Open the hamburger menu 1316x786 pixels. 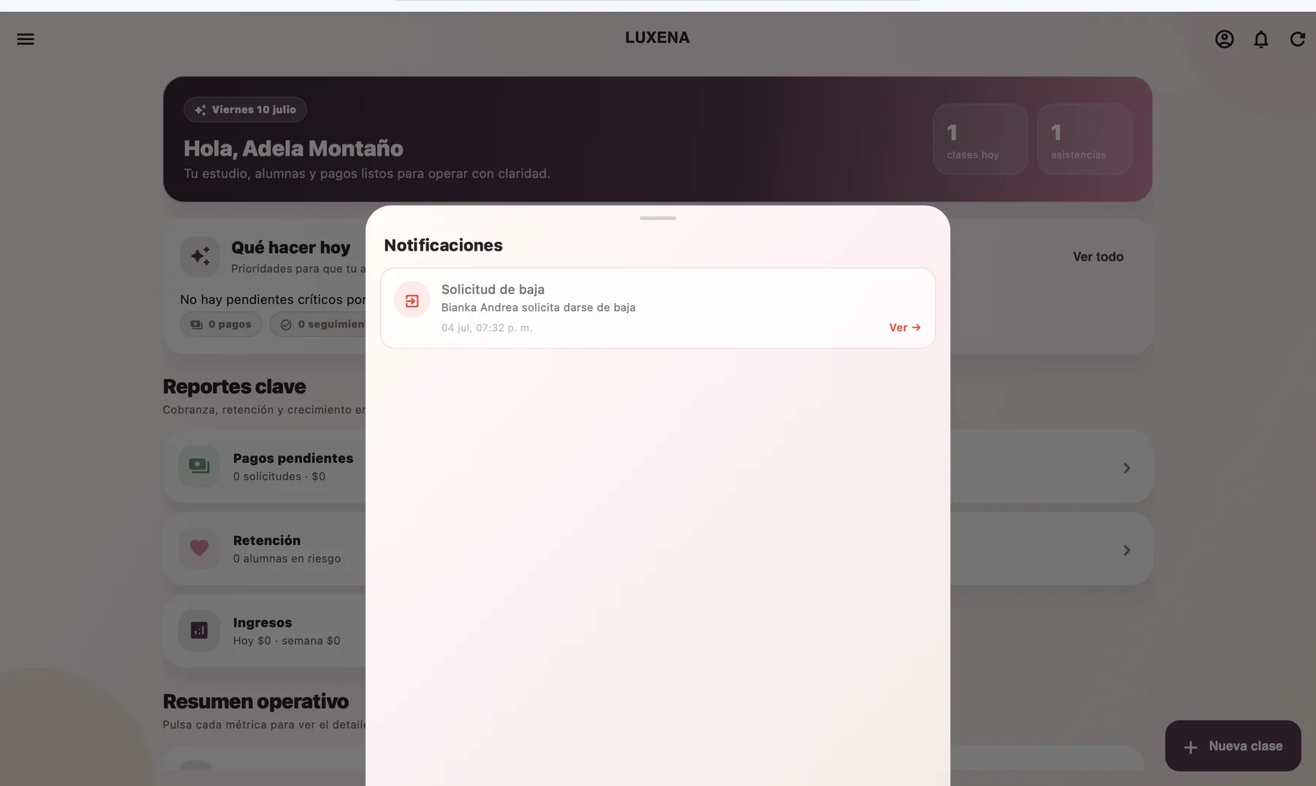coord(26,39)
